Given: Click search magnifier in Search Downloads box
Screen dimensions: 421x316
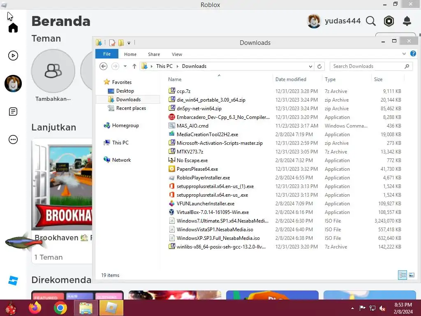Looking at the screenshot, I should click(407, 66).
